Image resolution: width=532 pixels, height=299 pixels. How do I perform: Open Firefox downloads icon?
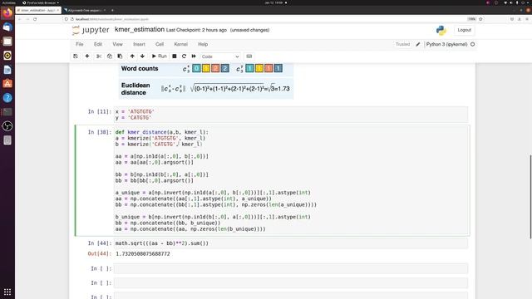click(519, 19)
